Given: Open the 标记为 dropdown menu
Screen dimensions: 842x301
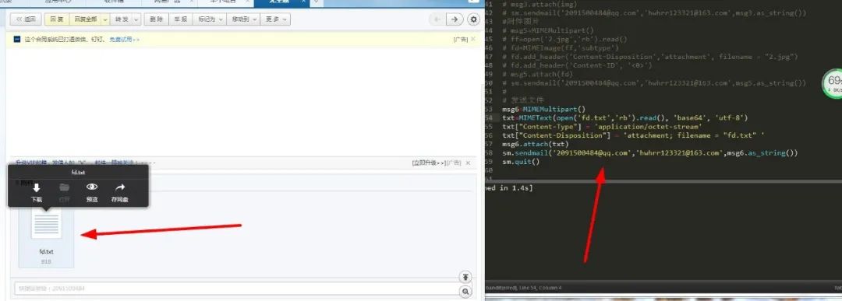Looking at the screenshot, I should pos(210,19).
